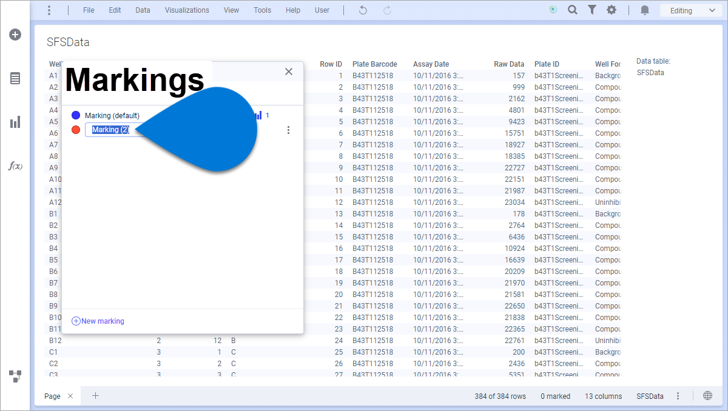The image size is (728, 411).
Task: Click the '0 marked' status entry
Action: pos(556,396)
